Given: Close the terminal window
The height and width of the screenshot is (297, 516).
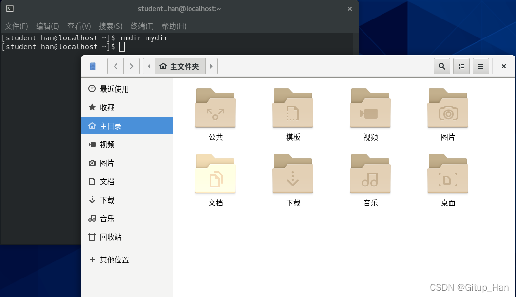Looking at the screenshot, I should pyautogui.click(x=350, y=9).
